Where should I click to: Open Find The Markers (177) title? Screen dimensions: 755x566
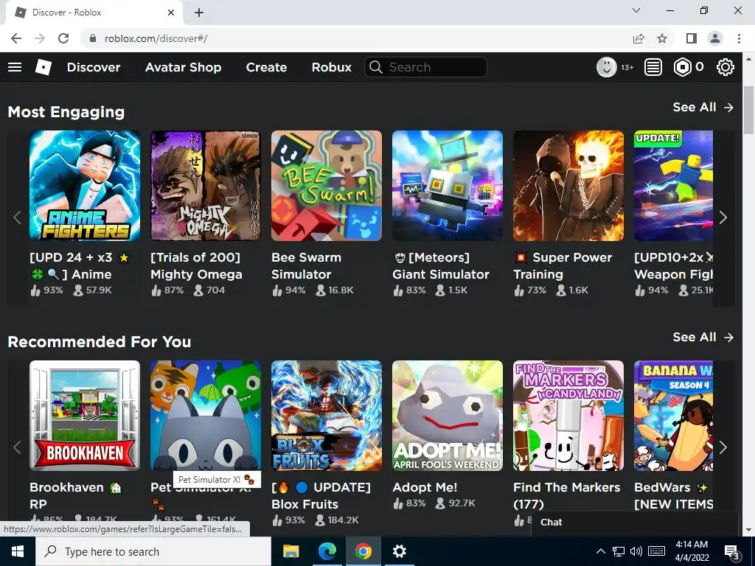(x=567, y=496)
